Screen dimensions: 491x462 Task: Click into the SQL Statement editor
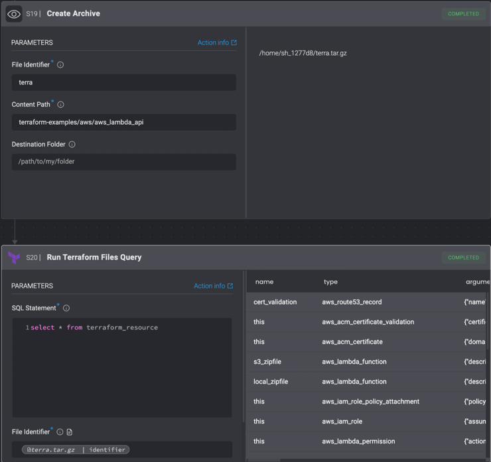122,368
